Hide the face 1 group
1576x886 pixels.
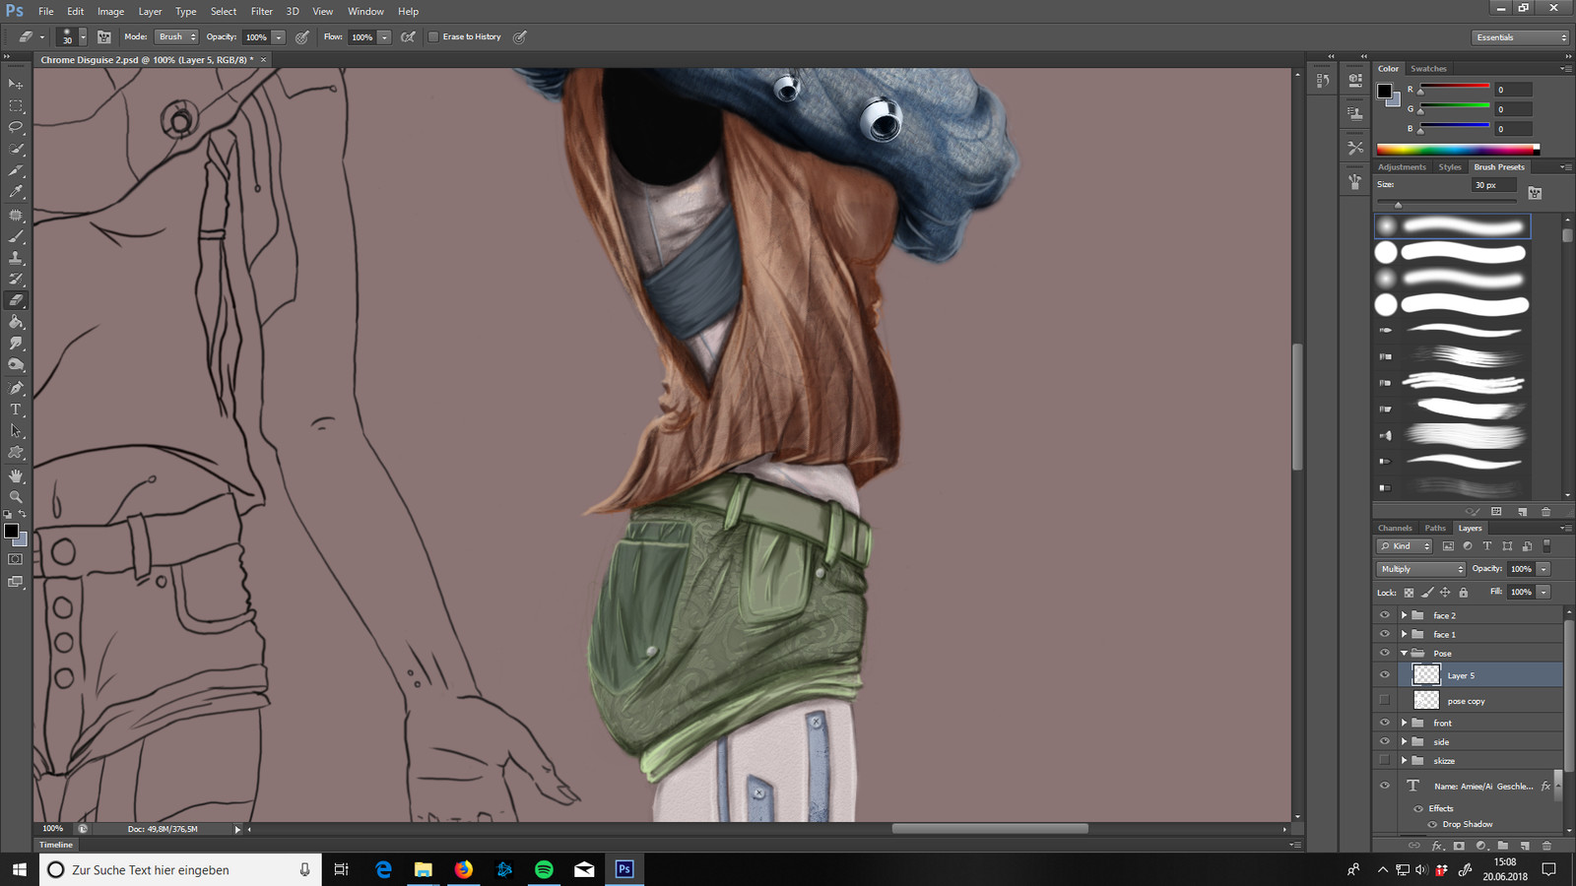(x=1384, y=634)
